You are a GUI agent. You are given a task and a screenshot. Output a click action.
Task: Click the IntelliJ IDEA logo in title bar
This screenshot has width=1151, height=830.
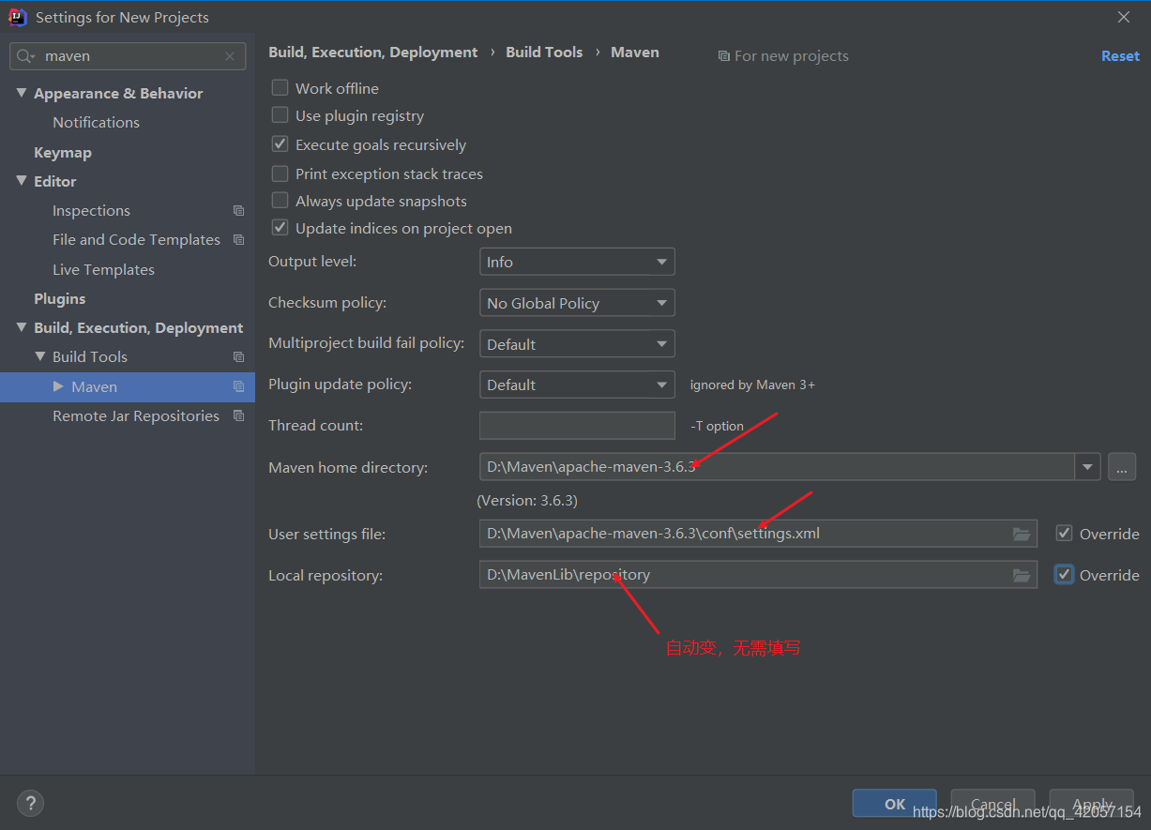coord(17,17)
